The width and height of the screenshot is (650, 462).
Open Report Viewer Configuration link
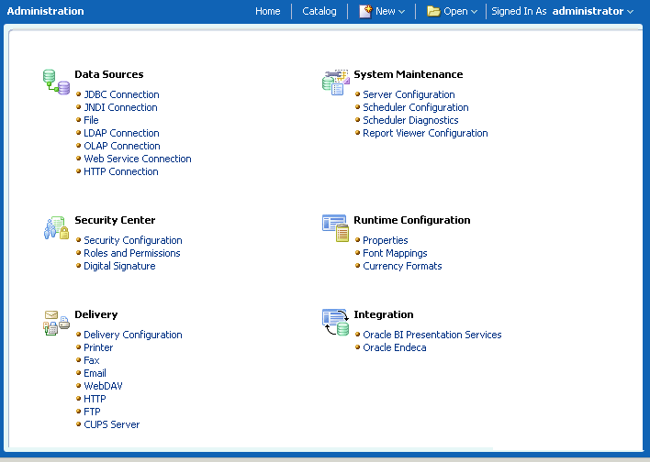click(425, 133)
